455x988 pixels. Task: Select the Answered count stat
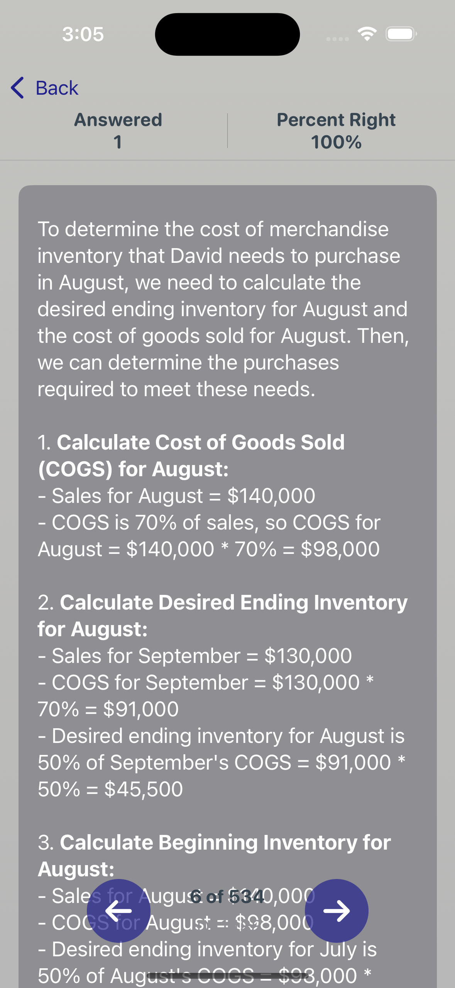(118, 131)
